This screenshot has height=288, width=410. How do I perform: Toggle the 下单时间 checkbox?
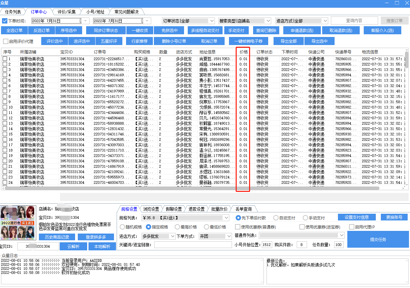tap(5, 21)
